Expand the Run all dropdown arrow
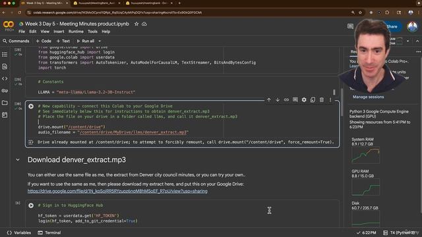 [100, 41]
